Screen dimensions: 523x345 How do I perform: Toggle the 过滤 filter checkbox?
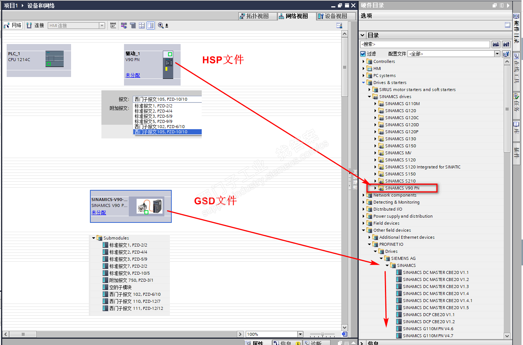tap(363, 54)
